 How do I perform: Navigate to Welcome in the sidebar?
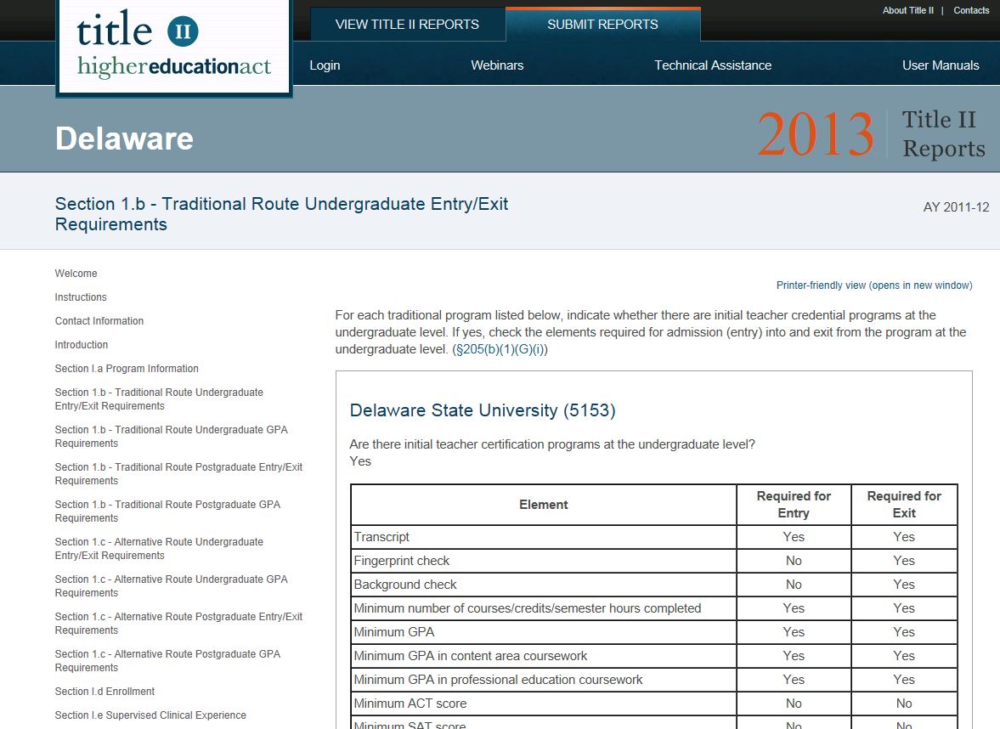click(76, 274)
